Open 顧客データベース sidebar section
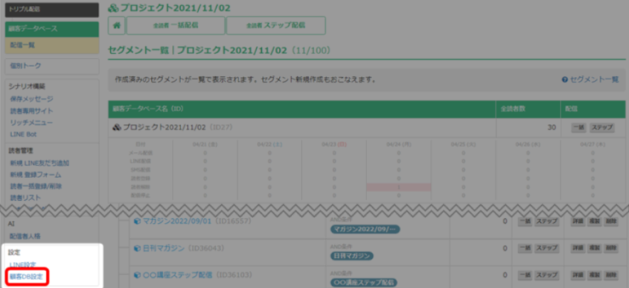 [52, 29]
